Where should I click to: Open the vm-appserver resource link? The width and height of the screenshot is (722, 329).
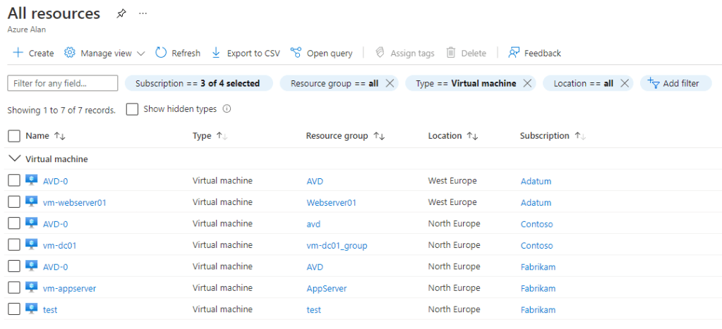[69, 288]
